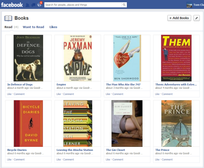Comment on Them: Adventures with Extremists
204x168 pixels.
(167, 94)
